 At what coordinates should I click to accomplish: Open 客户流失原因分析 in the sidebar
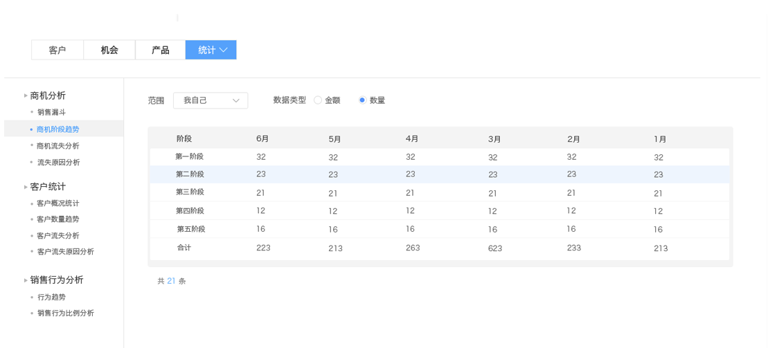tap(66, 252)
